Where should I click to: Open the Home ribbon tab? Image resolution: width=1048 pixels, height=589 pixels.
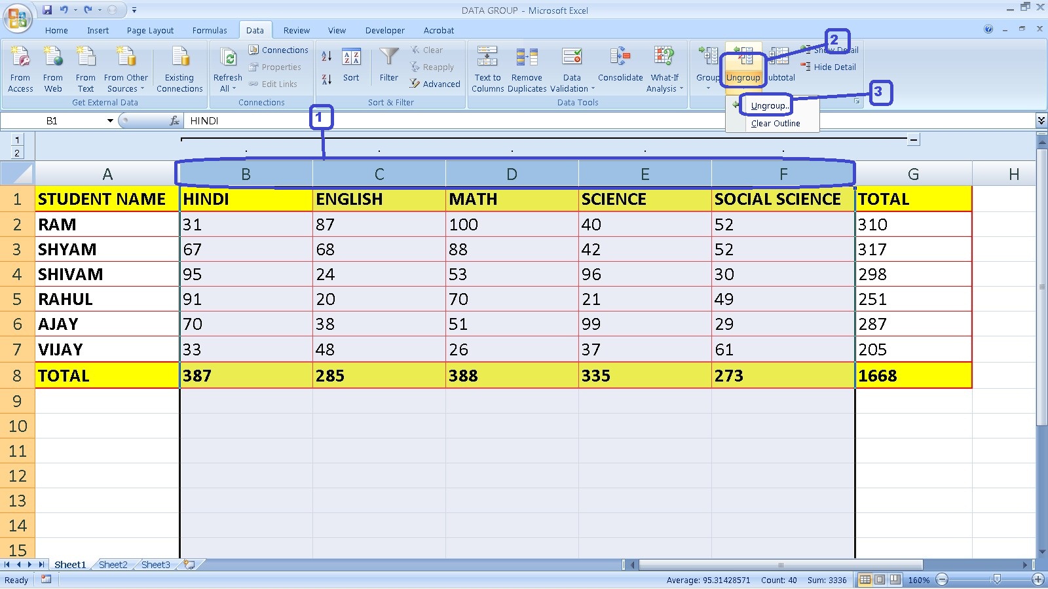56,30
